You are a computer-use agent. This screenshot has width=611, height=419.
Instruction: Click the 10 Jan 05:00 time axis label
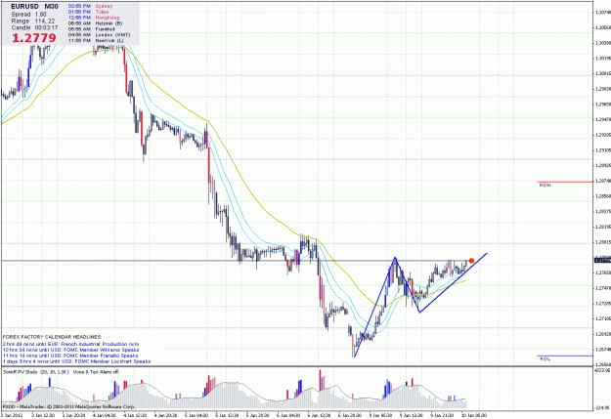pos(474,415)
